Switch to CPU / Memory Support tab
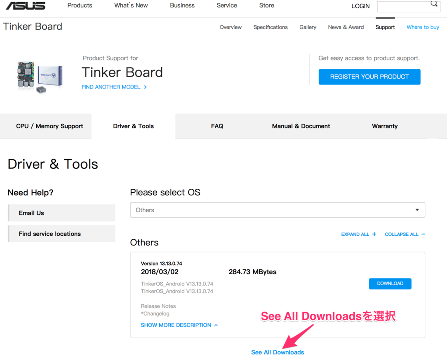The width and height of the screenshot is (447, 357). [x=45, y=126]
